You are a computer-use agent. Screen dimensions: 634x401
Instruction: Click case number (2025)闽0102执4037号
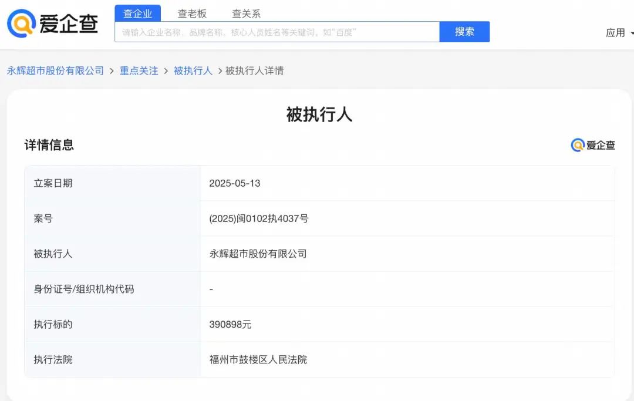tap(258, 218)
